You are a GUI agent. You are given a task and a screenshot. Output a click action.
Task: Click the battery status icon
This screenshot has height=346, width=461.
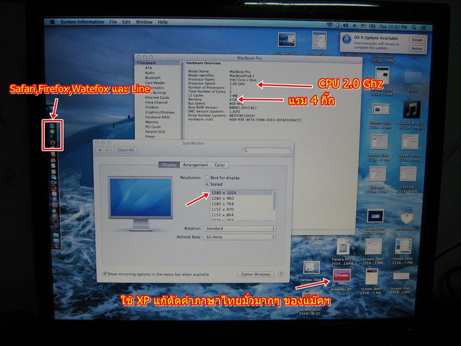click(372, 27)
